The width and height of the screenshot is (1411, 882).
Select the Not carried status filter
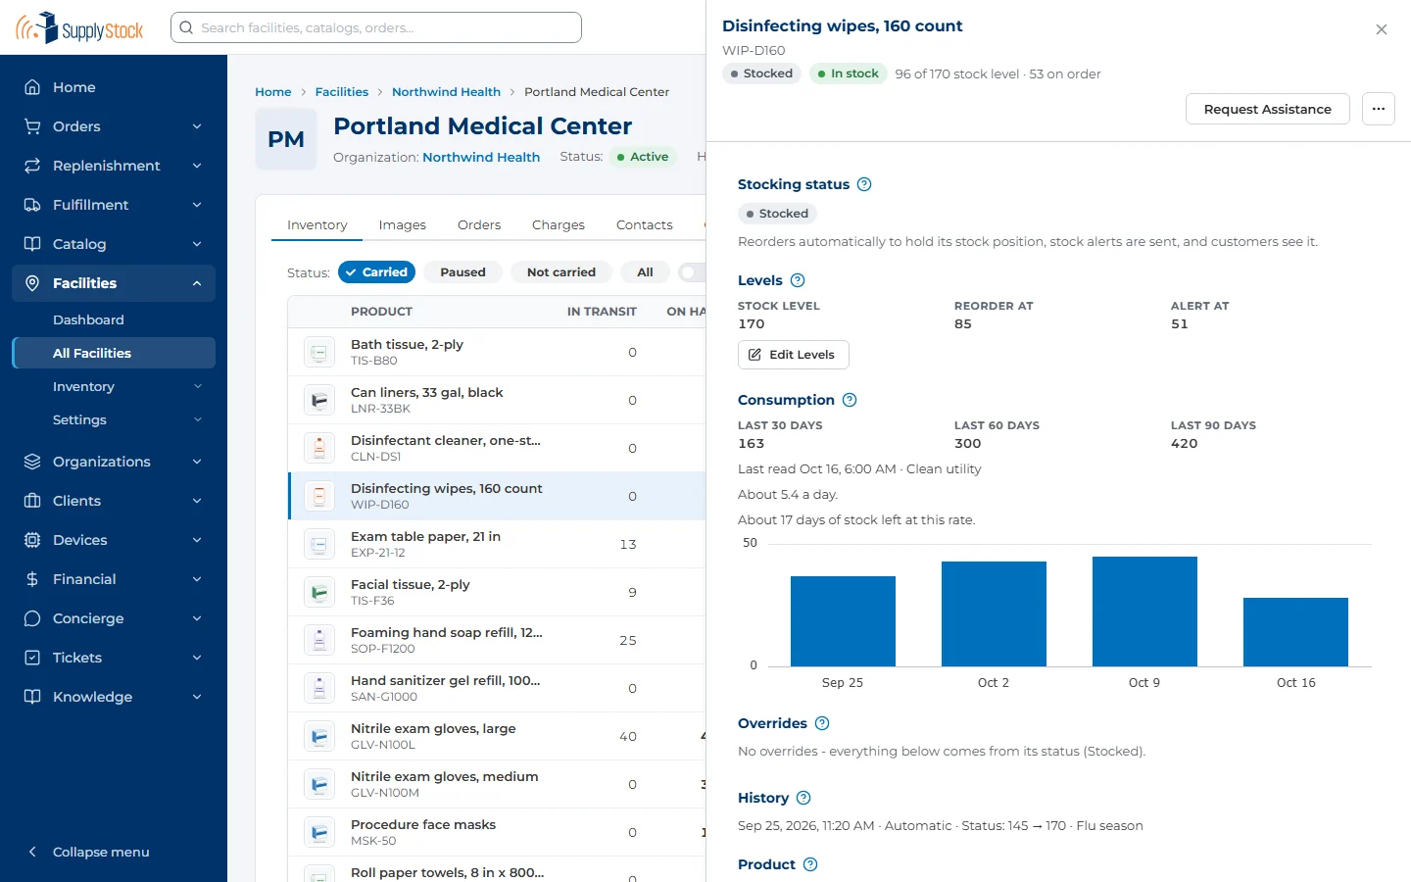[561, 272]
